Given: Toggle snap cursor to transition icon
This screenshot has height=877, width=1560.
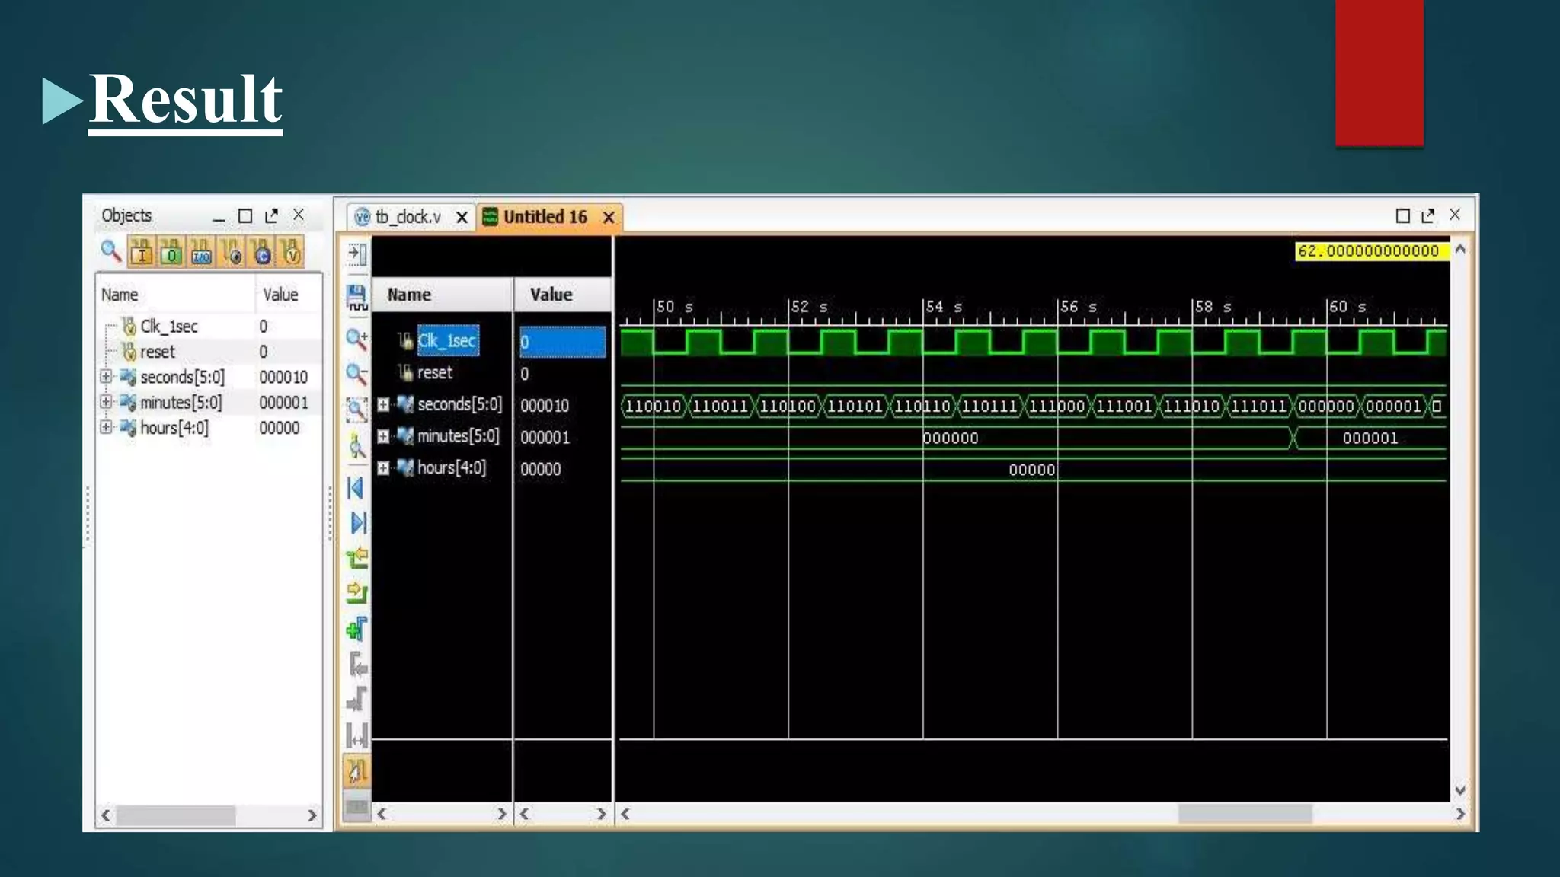Looking at the screenshot, I should (x=356, y=771).
